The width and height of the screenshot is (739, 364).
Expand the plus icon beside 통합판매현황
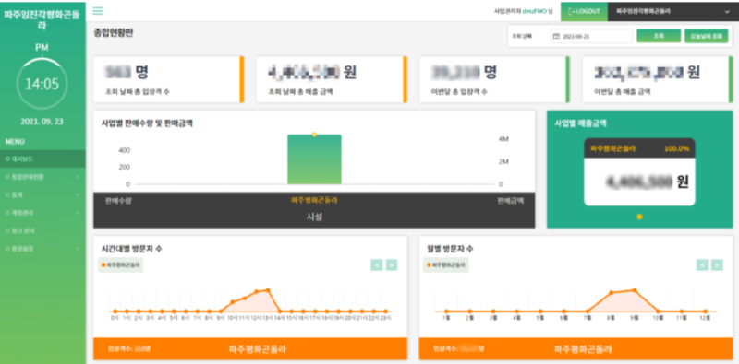78,177
